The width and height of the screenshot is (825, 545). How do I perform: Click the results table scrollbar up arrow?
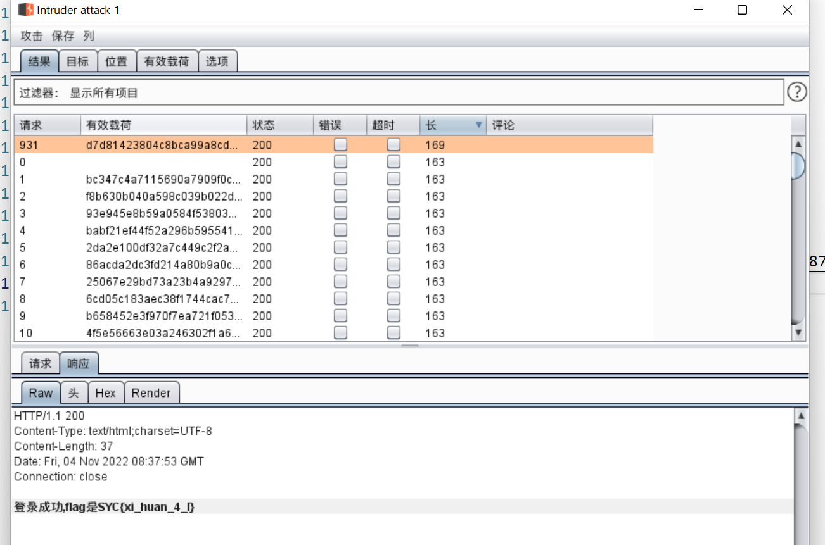(798, 143)
